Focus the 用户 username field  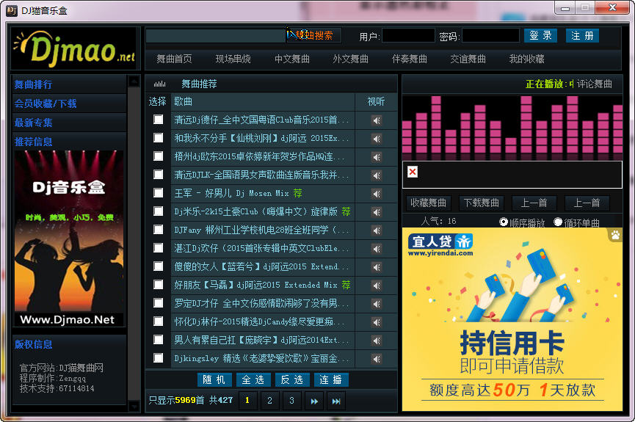(408, 36)
